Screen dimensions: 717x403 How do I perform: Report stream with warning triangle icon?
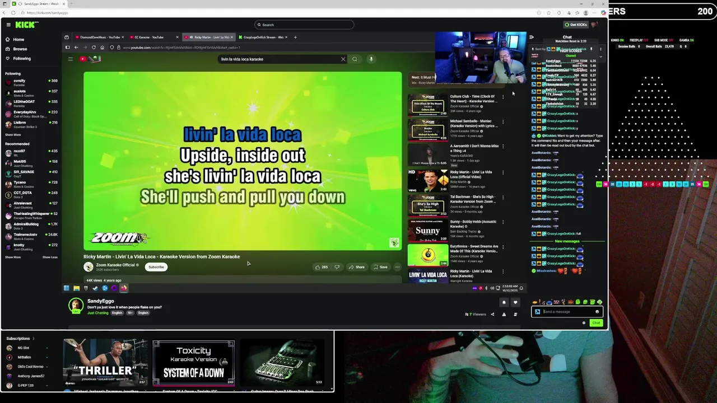click(504, 315)
